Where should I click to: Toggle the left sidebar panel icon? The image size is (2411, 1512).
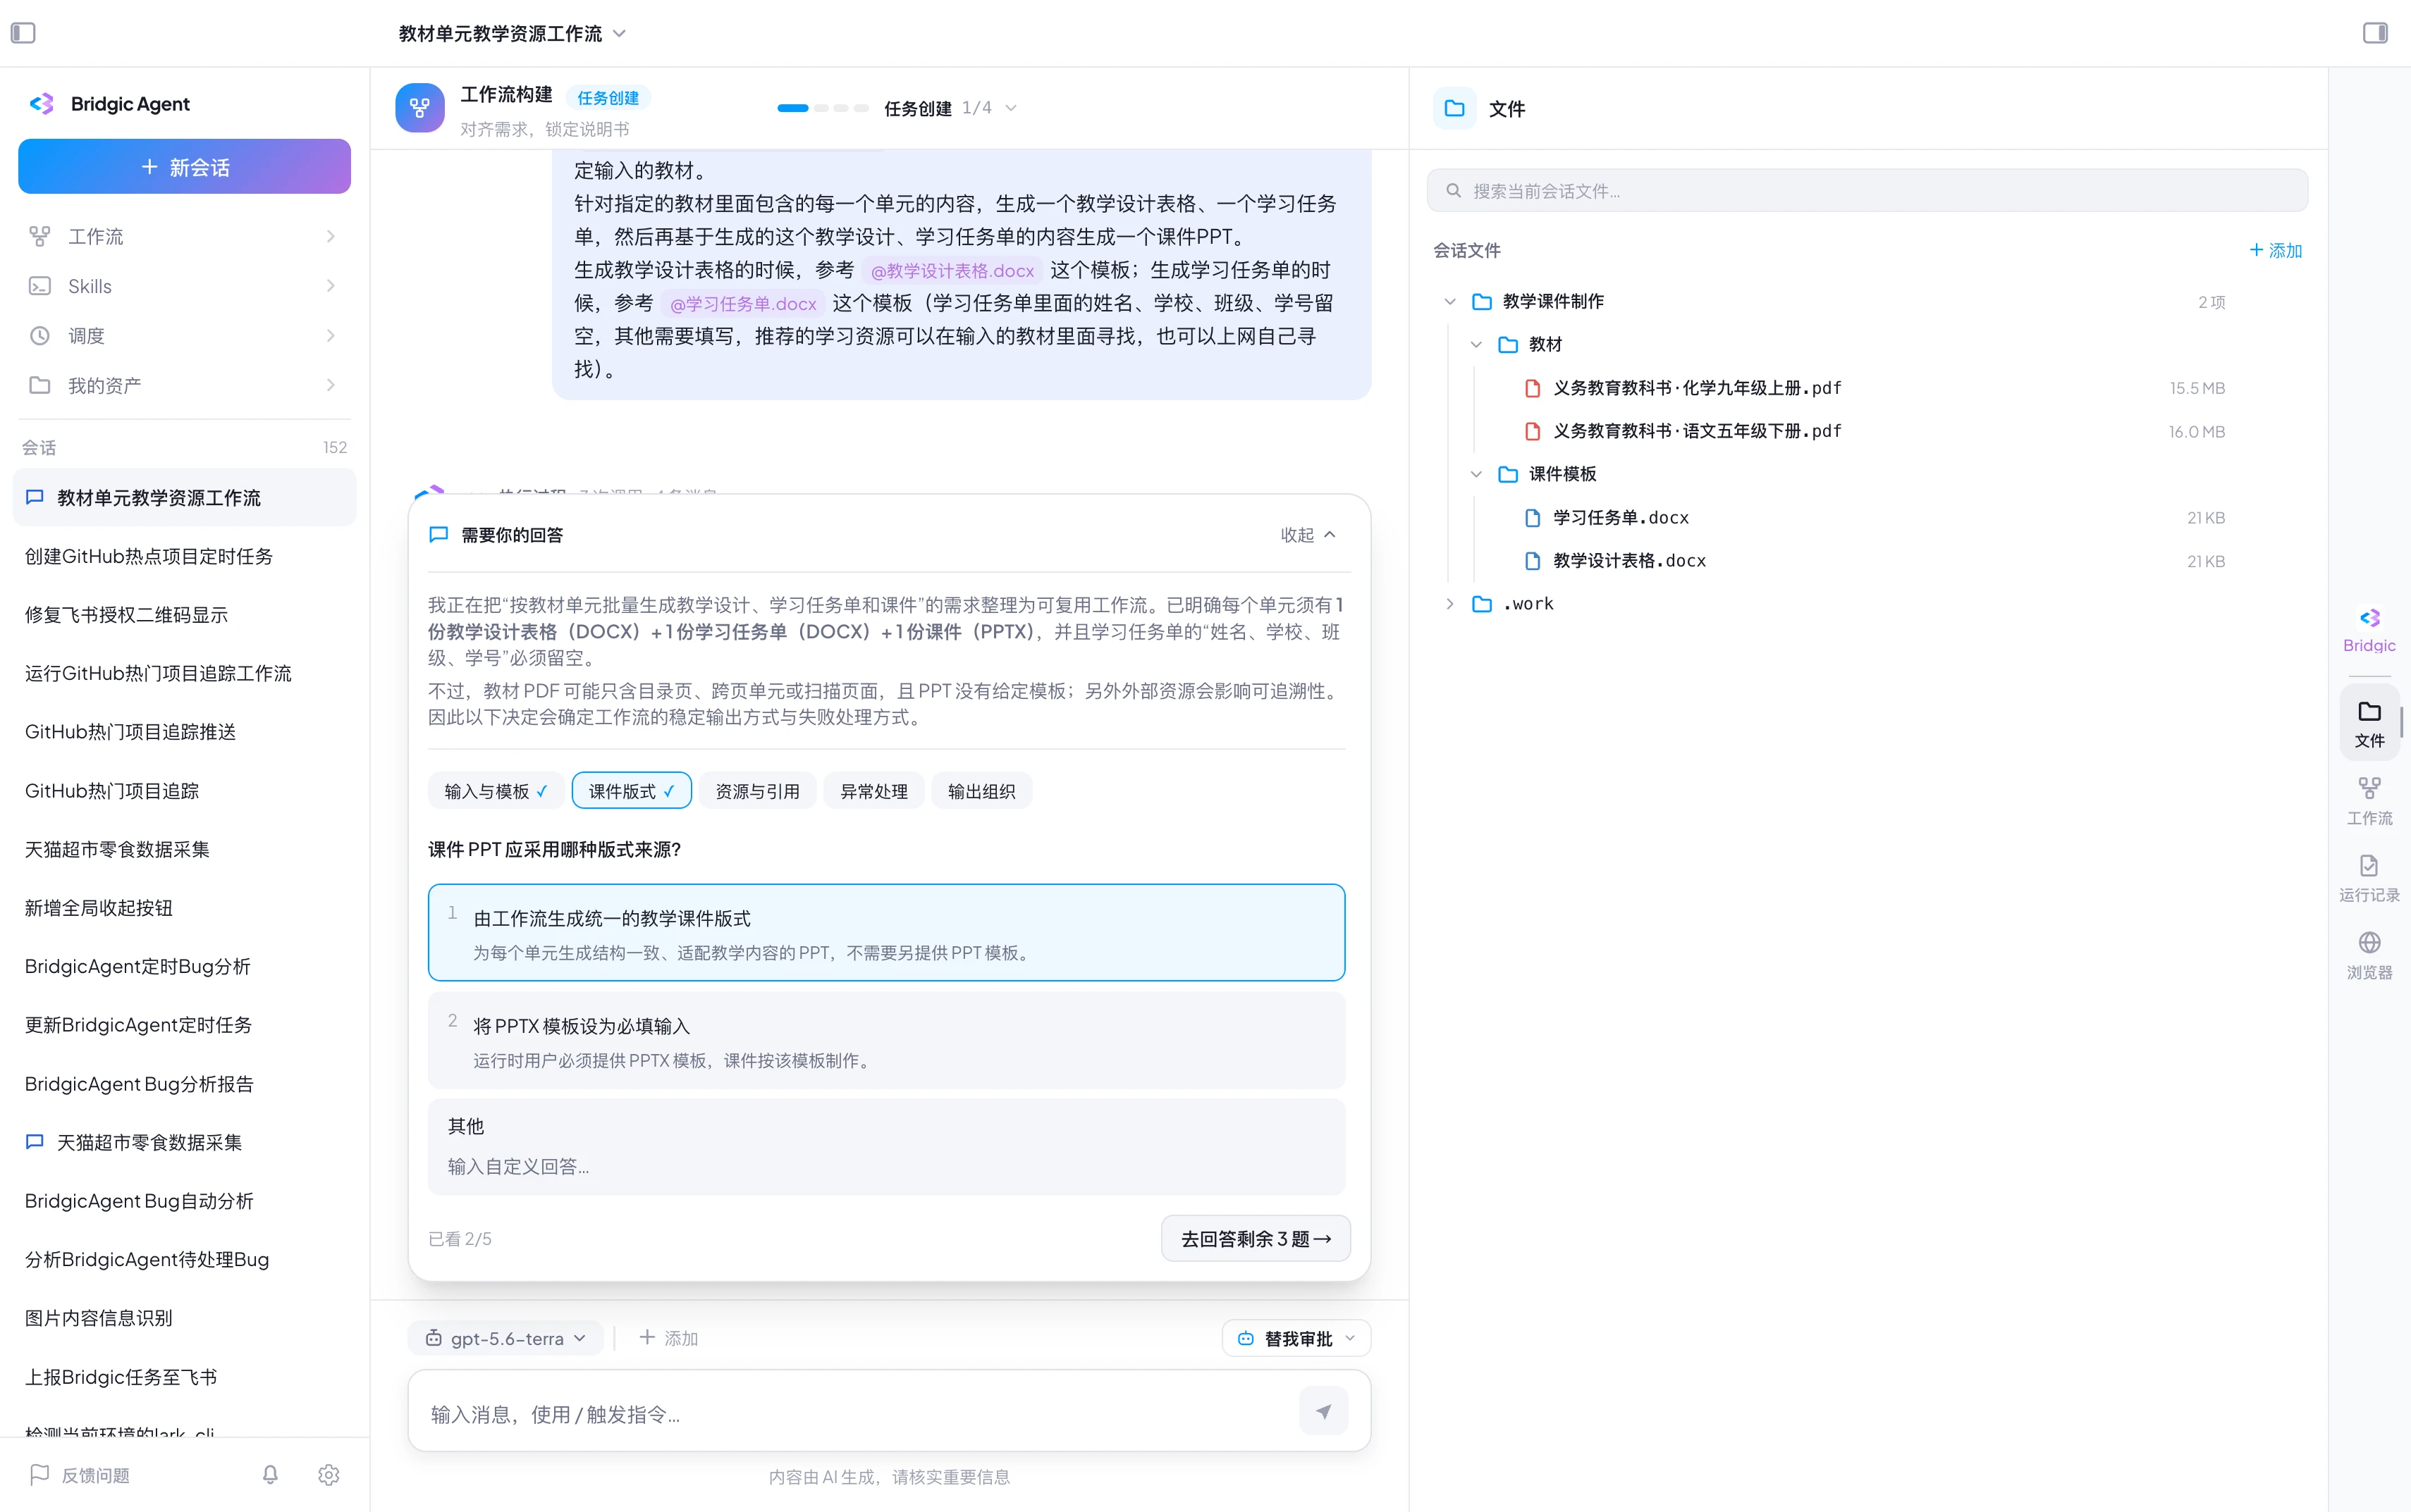(x=23, y=33)
